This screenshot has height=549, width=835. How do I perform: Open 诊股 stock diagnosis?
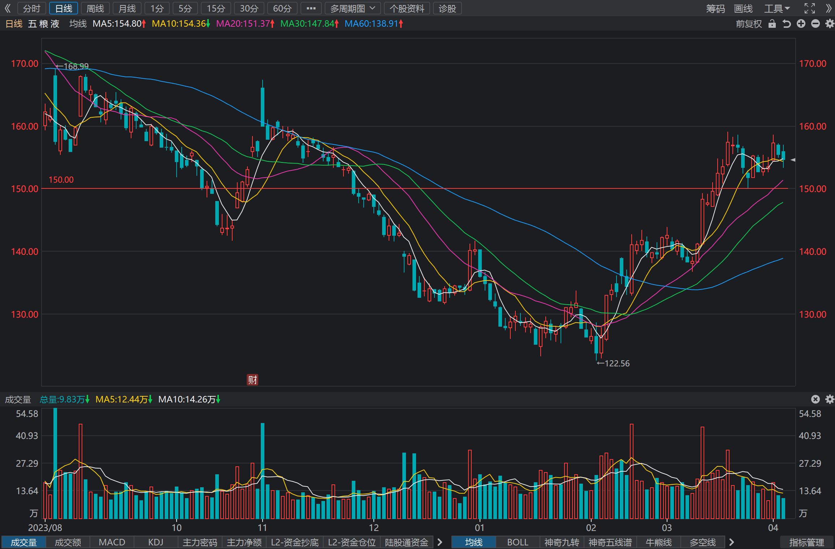coord(447,8)
